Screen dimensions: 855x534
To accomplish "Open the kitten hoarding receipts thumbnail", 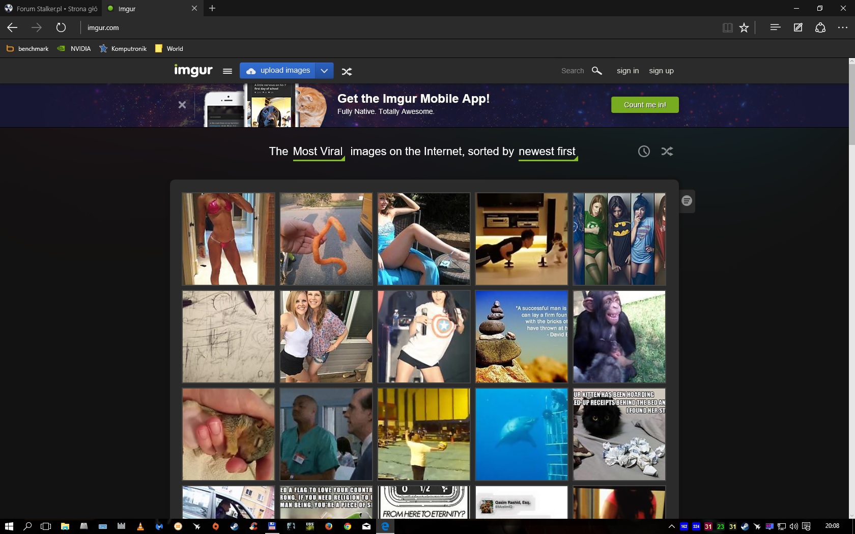I will (x=619, y=434).
